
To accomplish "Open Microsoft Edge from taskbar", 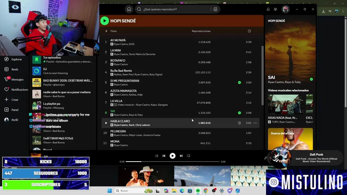I will coord(182,191).
